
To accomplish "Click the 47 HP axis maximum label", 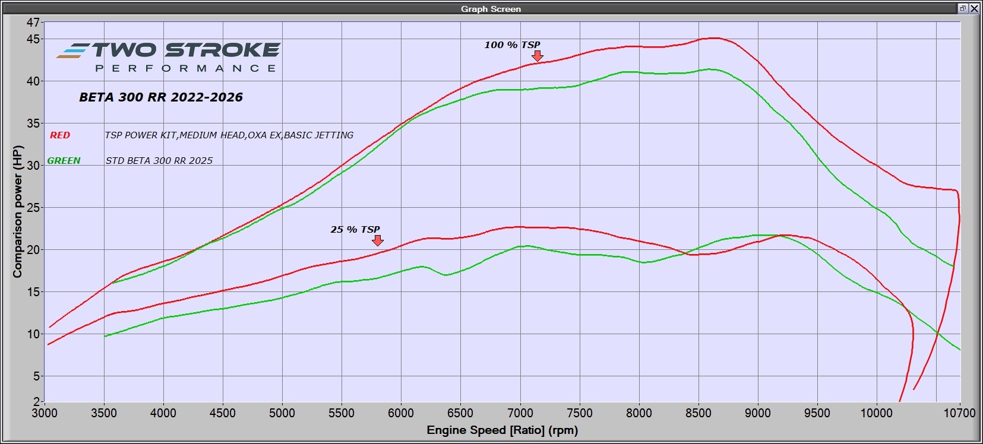I will [33, 23].
